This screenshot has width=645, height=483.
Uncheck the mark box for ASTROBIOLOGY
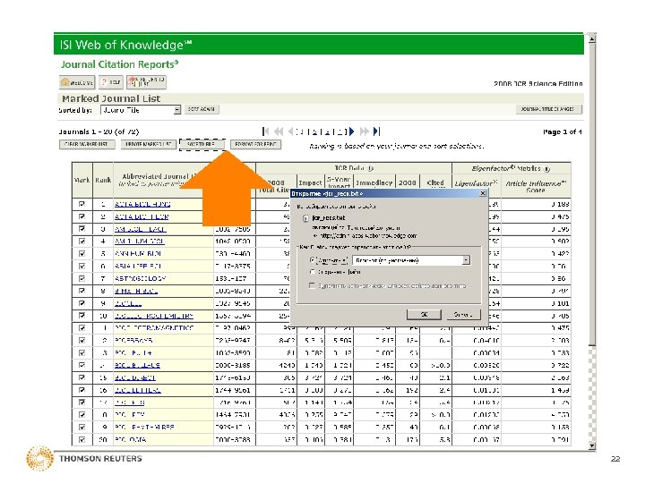[x=82, y=278]
